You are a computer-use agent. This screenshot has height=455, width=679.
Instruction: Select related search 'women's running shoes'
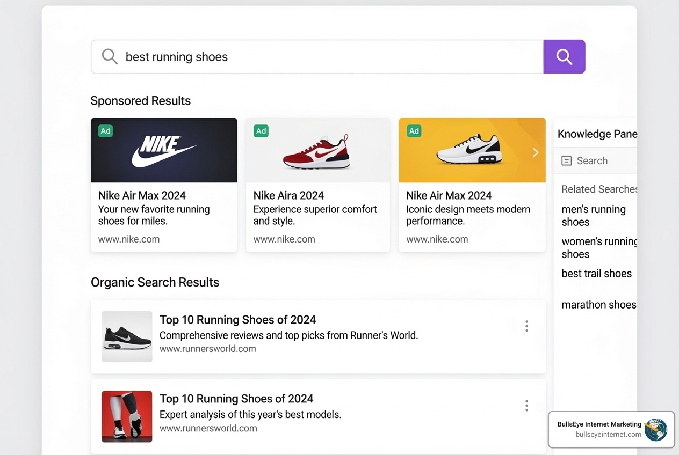[599, 248]
